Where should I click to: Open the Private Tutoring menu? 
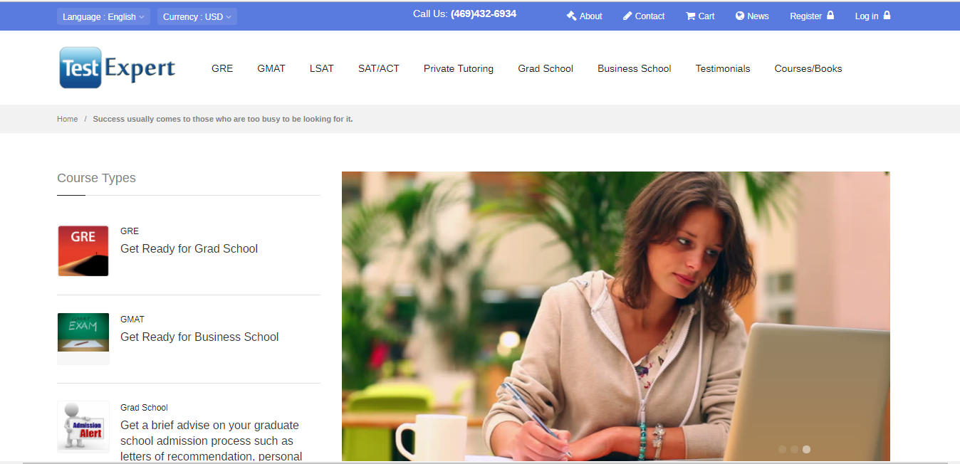tap(459, 68)
